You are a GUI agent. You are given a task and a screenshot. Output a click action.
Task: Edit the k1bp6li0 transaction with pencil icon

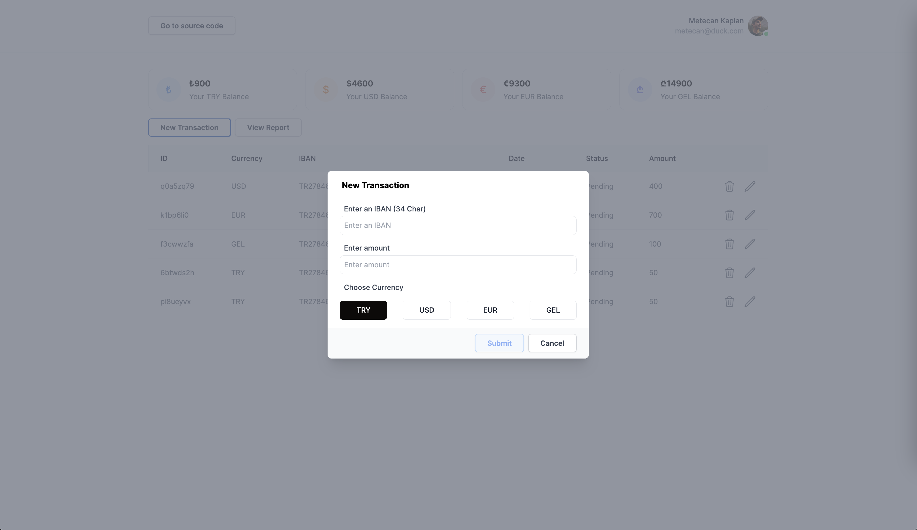[x=750, y=215]
